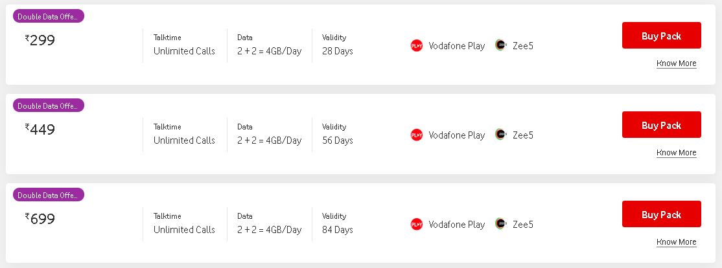The height and width of the screenshot is (268, 722).
Task: Click Double Data Offer badge on ₹449 pack
Action: pyautogui.click(x=49, y=106)
